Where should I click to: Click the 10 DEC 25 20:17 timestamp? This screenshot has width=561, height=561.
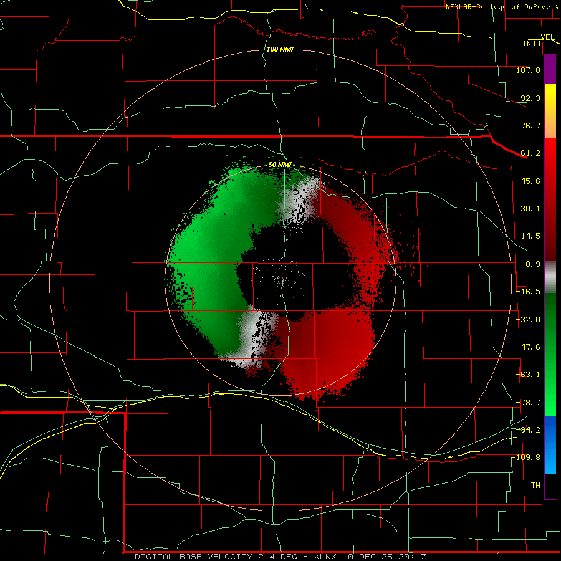pyautogui.click(x=384, y=557)
